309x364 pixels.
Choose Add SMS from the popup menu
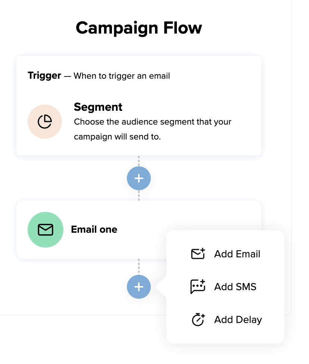[x=235, y=287]
